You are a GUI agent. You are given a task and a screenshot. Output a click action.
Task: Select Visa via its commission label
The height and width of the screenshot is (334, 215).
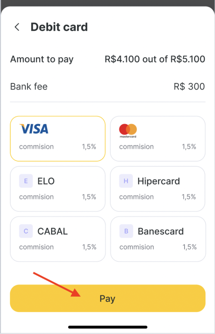coord(36,147)
